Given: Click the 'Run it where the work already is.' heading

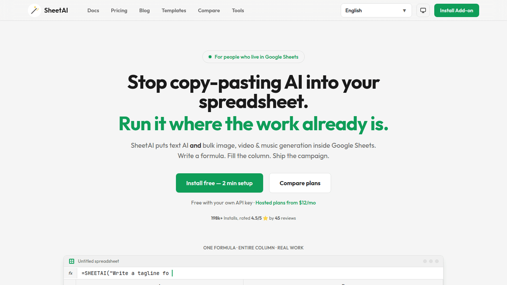Looking at the screenshot, I should click(x=253, y=124).
